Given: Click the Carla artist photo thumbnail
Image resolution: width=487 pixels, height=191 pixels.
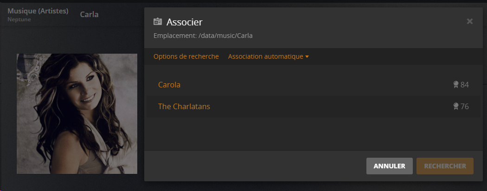Looking at the screenshot, I should click(77, 114).
